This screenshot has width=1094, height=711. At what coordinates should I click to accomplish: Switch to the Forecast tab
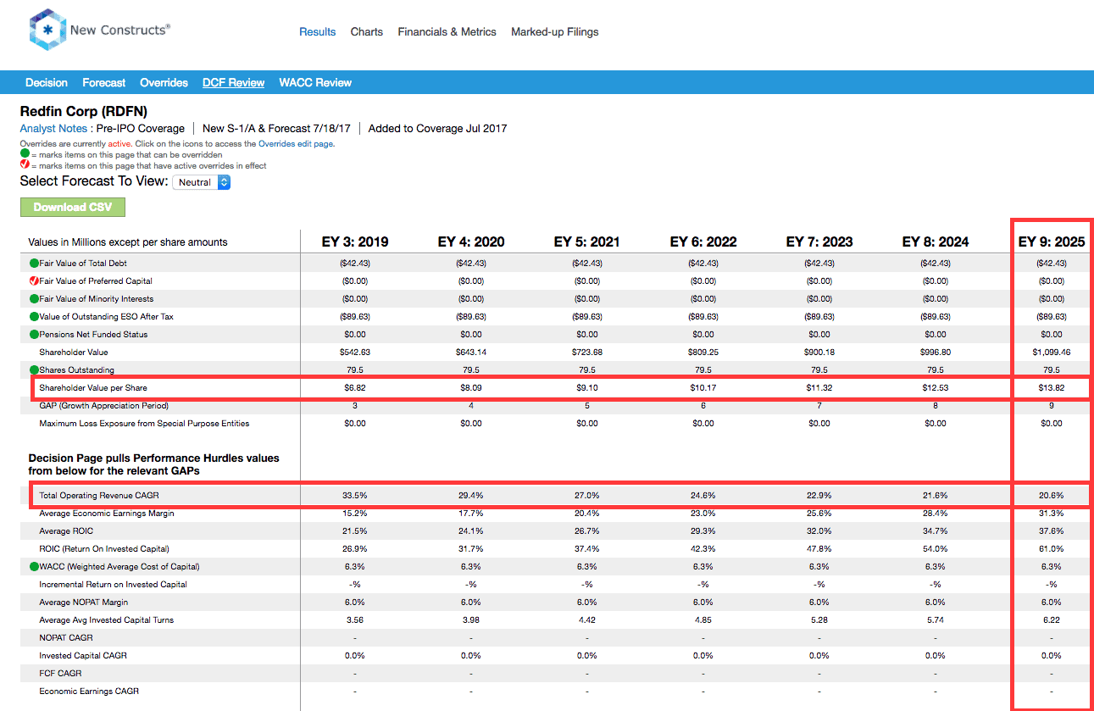(104, 82)
